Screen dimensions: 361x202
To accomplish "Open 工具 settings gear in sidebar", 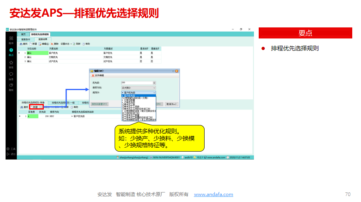I will pos(11,149).
